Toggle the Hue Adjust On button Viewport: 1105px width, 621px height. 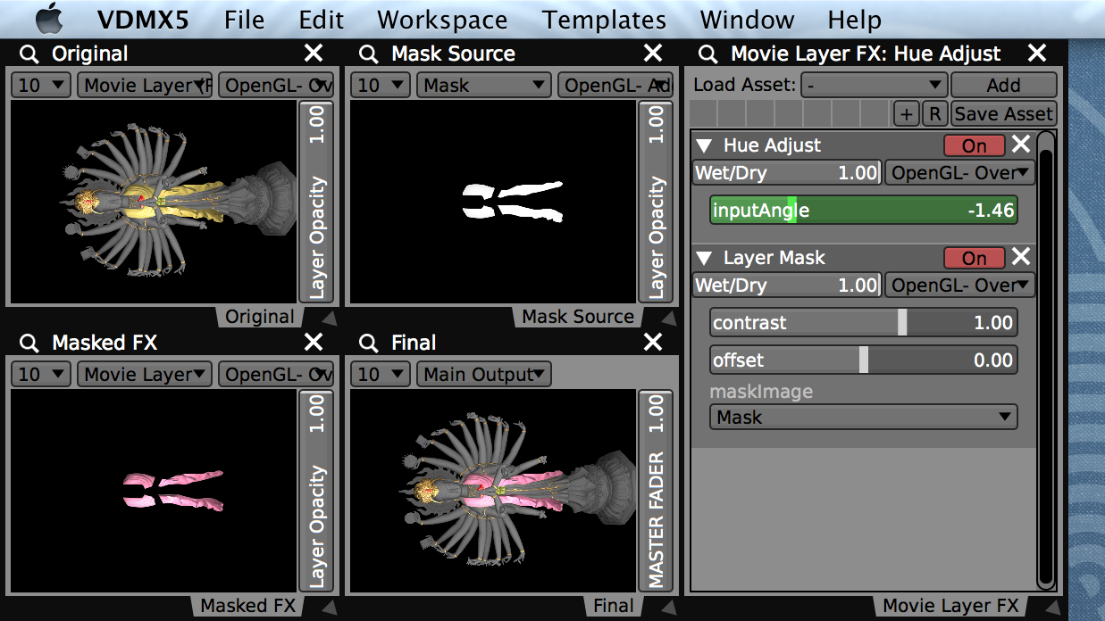point(975,145)
